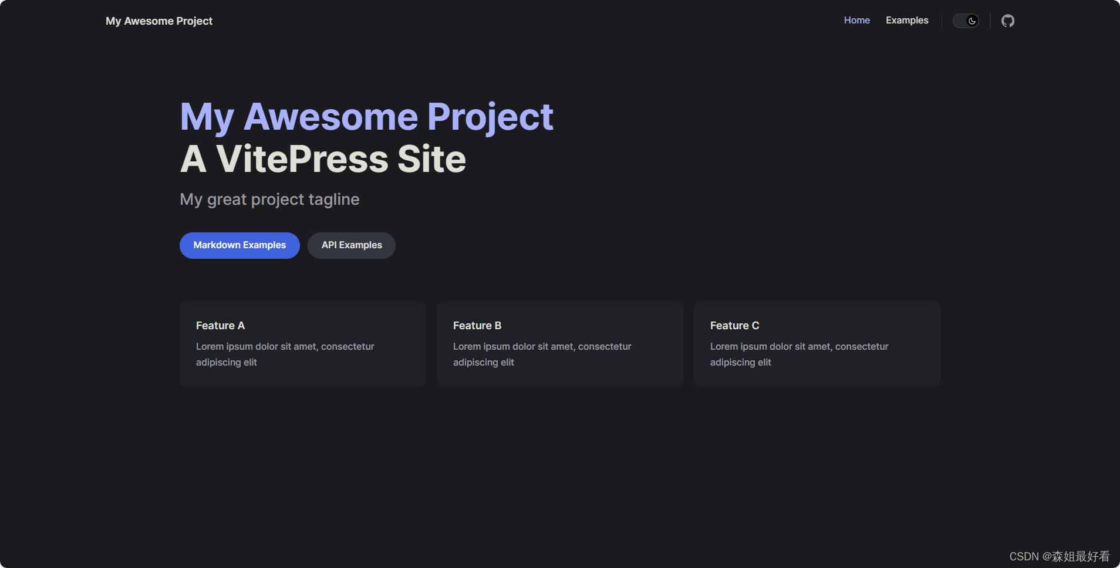Viewport: 1120px width, 568px height.
Task: Click the Feature B card
Action: pos(559,343)
